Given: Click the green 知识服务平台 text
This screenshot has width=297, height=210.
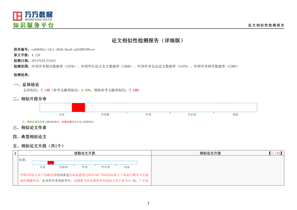Looking at the screenshot, I should click(33, 25).
